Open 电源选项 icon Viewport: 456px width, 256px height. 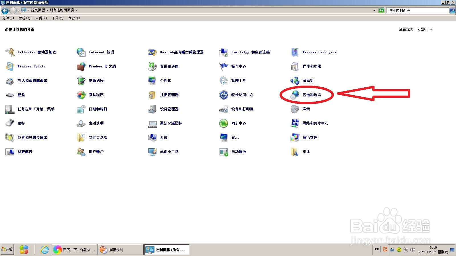pos(81,80)
